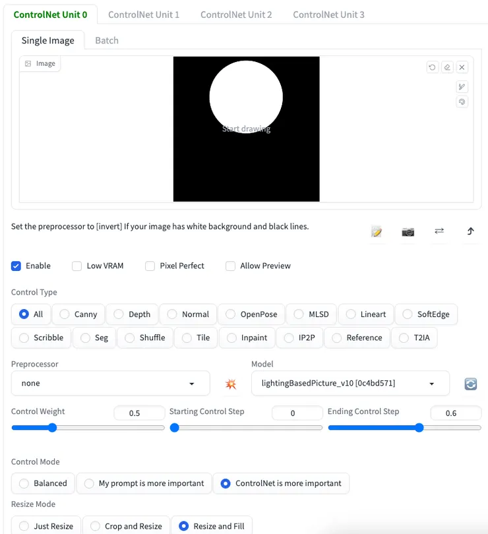Image resolution: width=488 pixels, height=534 pixels.
Task: Select Canny control type
Action: pos(78,314)
